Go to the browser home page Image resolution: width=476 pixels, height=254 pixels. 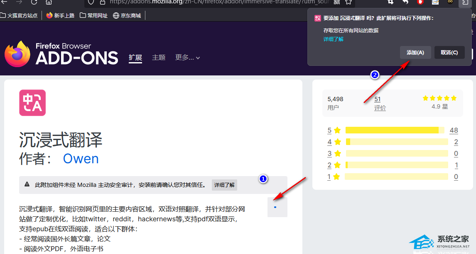(x=49, y=2)
